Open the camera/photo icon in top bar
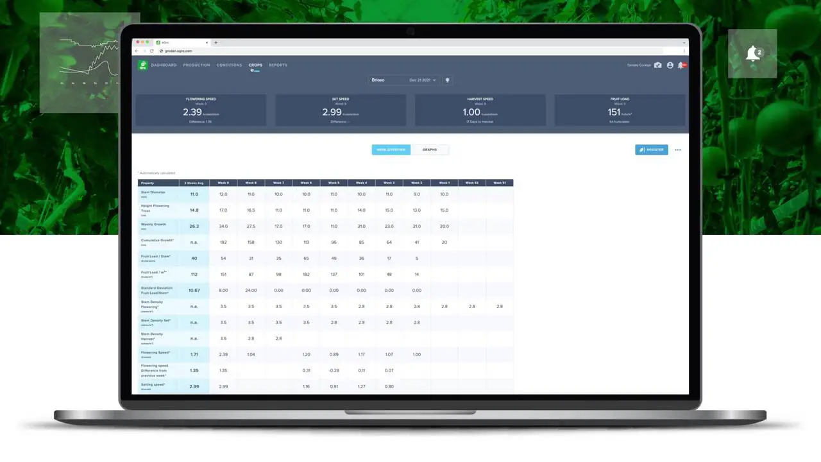Screen dimensions: 821x462 [657, 65]
